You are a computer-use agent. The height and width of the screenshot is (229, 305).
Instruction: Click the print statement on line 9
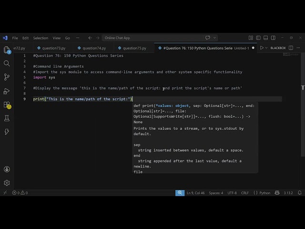[82, 99]
